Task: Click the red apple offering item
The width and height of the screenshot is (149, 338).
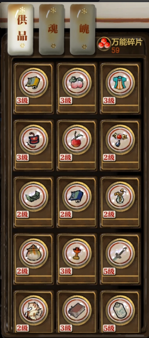Action: coord(77,139)
